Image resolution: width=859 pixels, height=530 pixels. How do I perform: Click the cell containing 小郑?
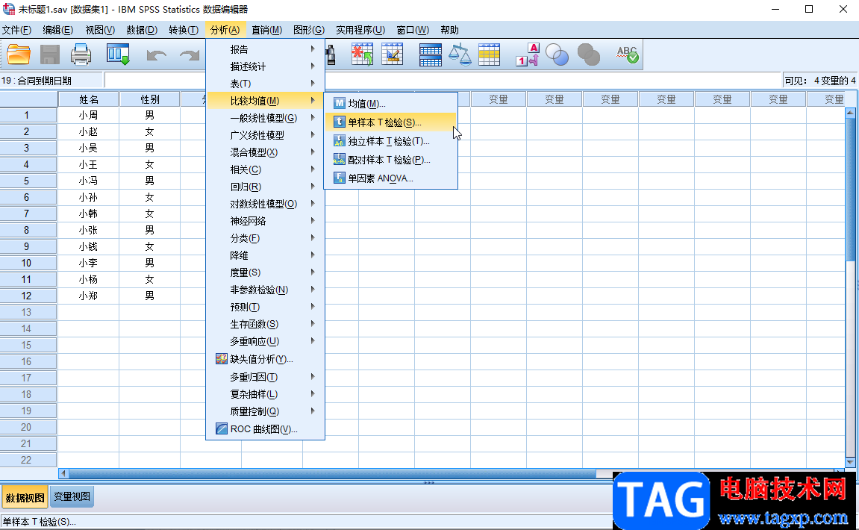tap(89, 296)
